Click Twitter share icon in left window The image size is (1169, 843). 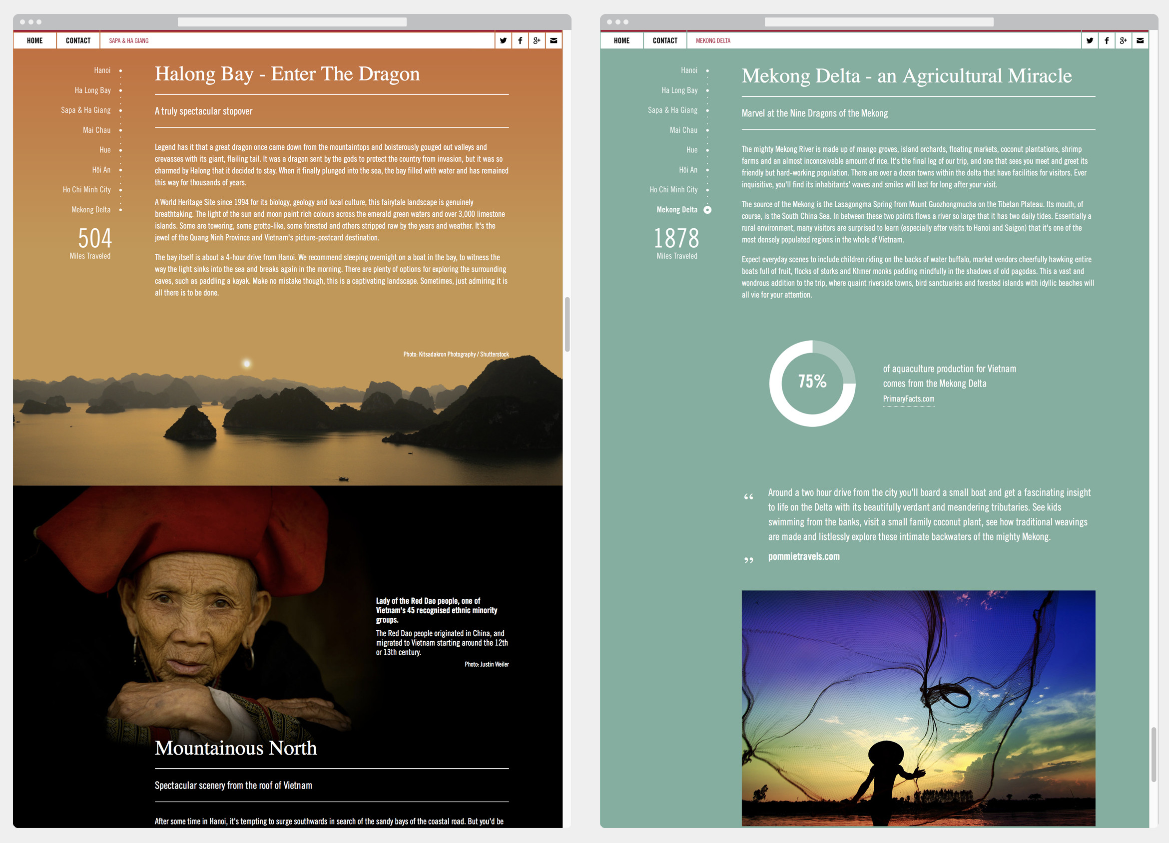coord(503,40)
